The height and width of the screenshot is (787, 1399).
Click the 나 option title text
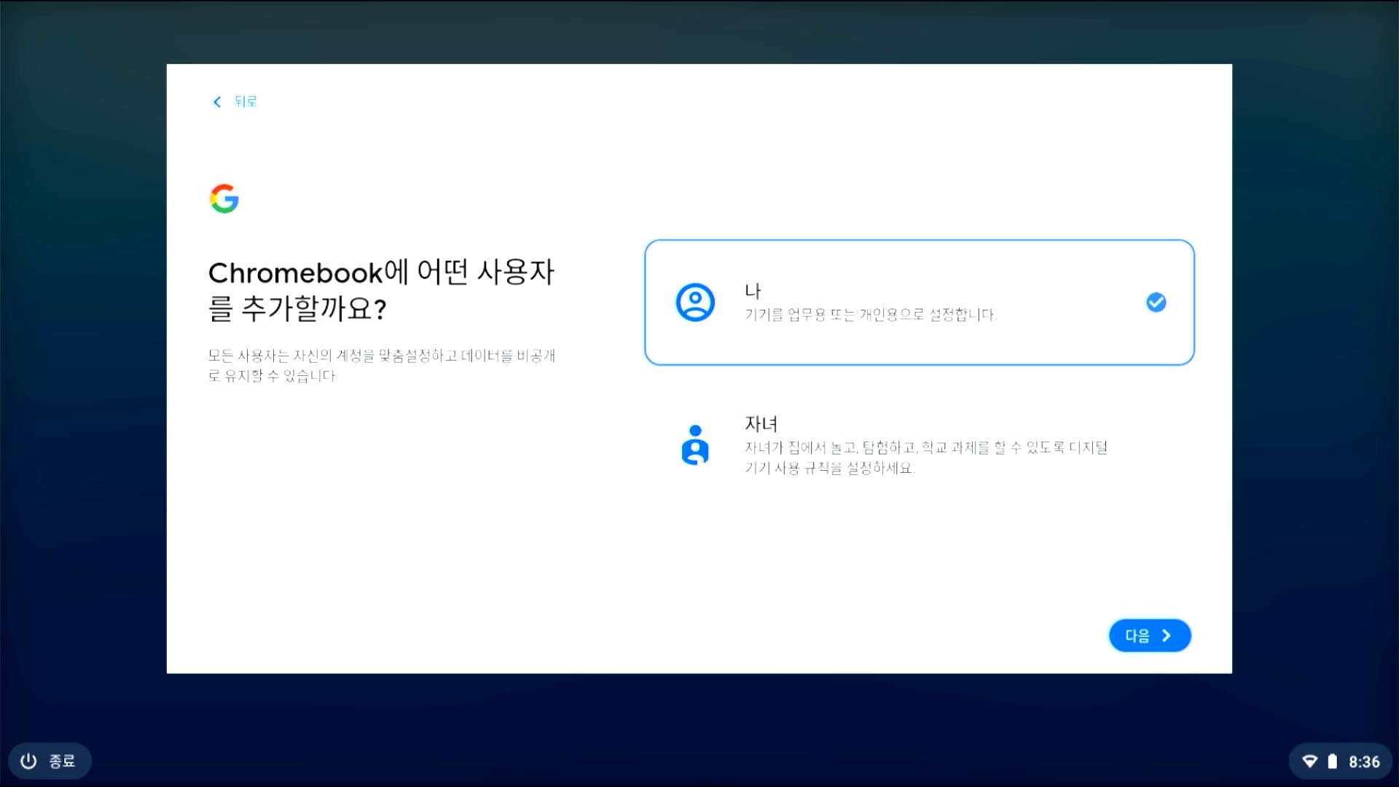(x=753, y=291)
